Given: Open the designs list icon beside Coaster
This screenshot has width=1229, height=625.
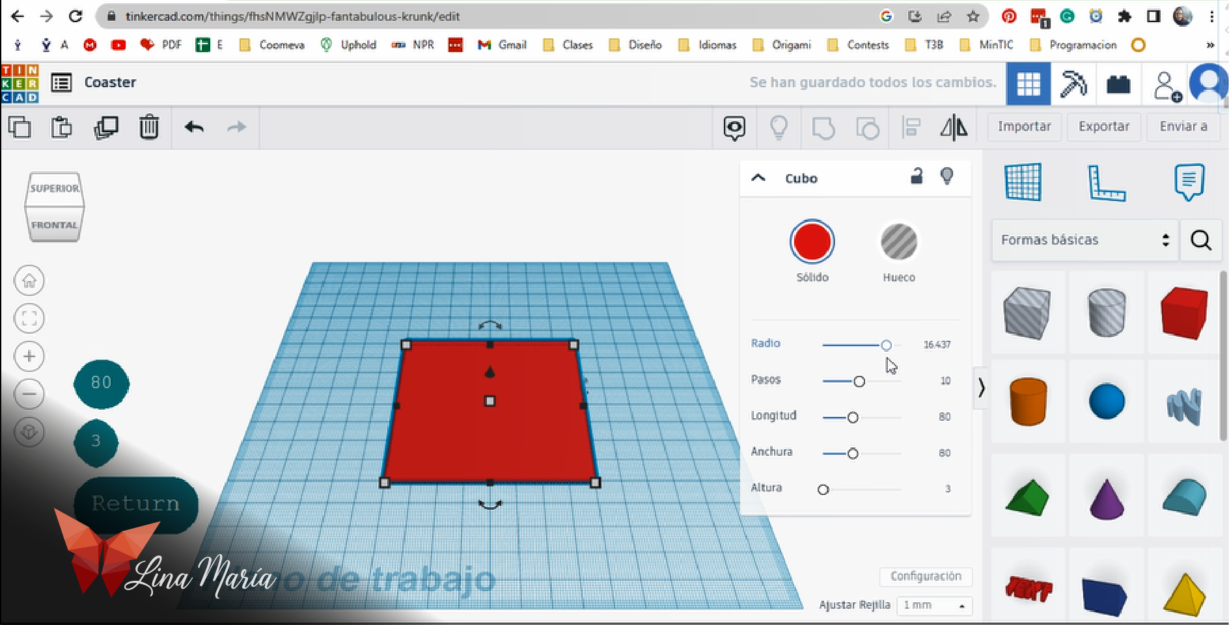Looking at the screenshot, I should 61,83.
